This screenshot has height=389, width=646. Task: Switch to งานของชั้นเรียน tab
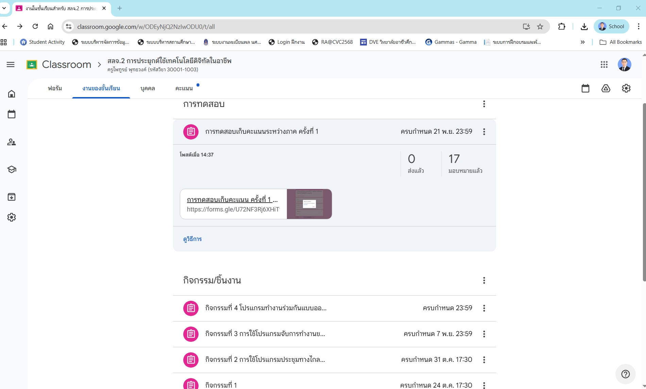[101, 88]
